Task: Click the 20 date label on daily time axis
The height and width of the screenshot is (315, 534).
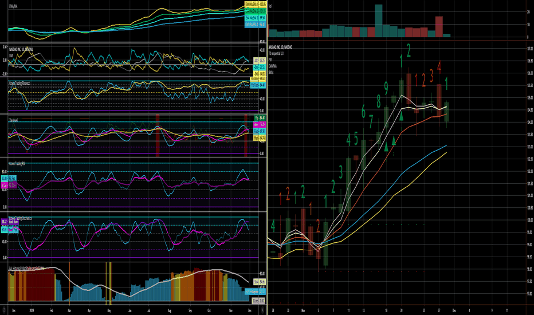Action: tap(401, 310)
